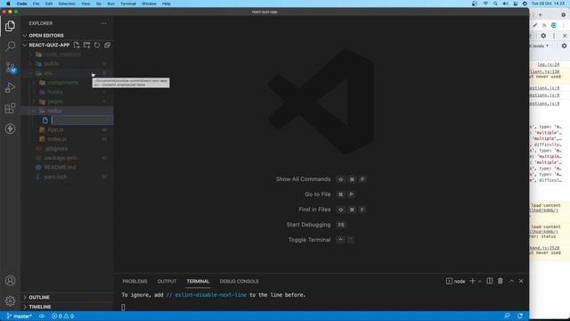Open Explorer views and more actions menu
Image resolution: width=570 pixels, height=321 pixels.
click(x=103, y=23)
